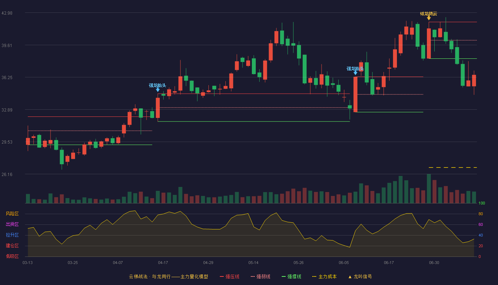Click the 风险区 zone label
498x285 pixels.
click(12, 214)
